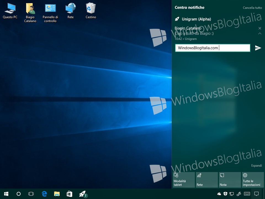Open the Rete desktop icon
Screen dimensions: 265x199
coord(70,11)
